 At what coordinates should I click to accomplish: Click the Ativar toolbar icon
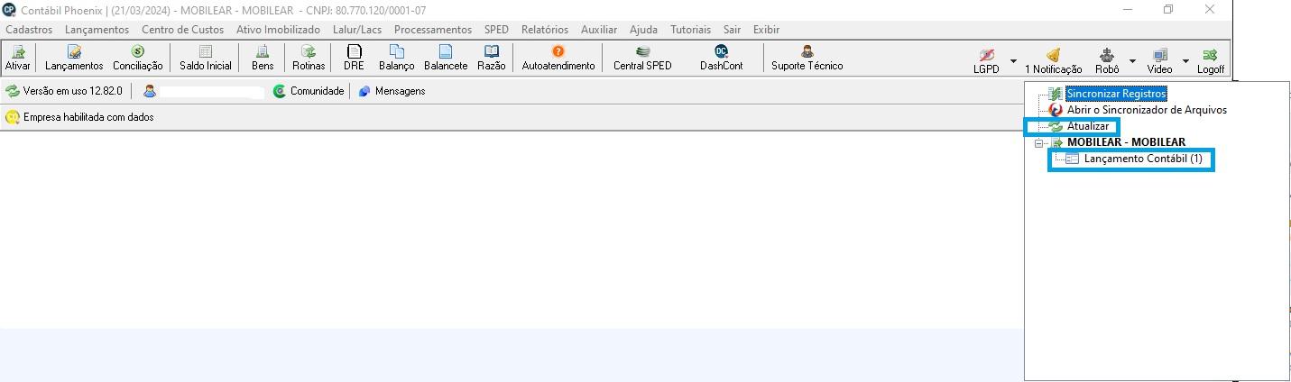pos(17,59)
